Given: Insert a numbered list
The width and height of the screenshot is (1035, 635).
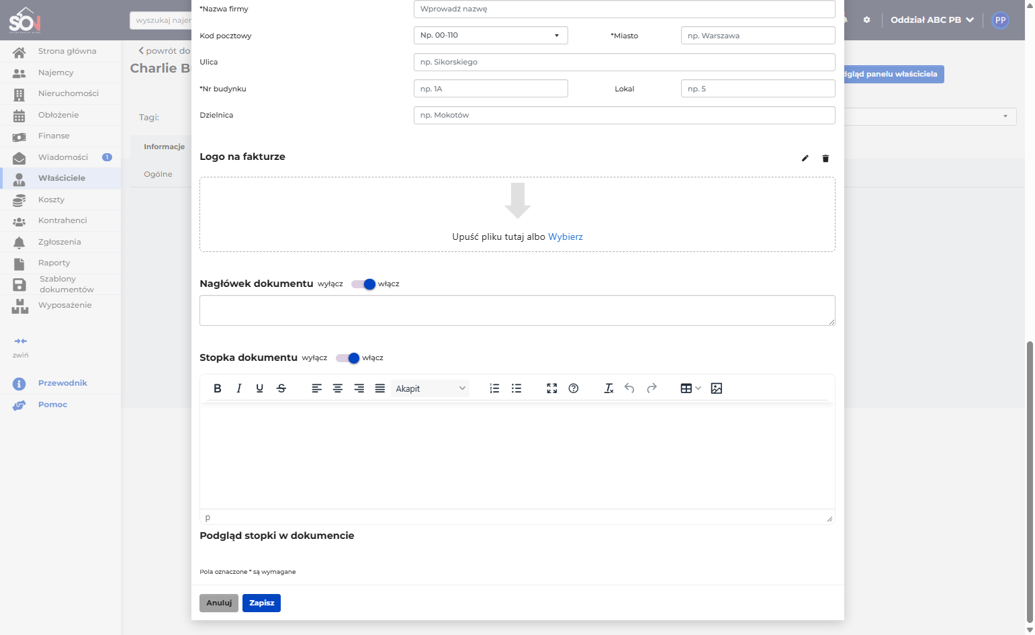Looking at the screenshot, I should pyautogui.click(x=494, y=388).
